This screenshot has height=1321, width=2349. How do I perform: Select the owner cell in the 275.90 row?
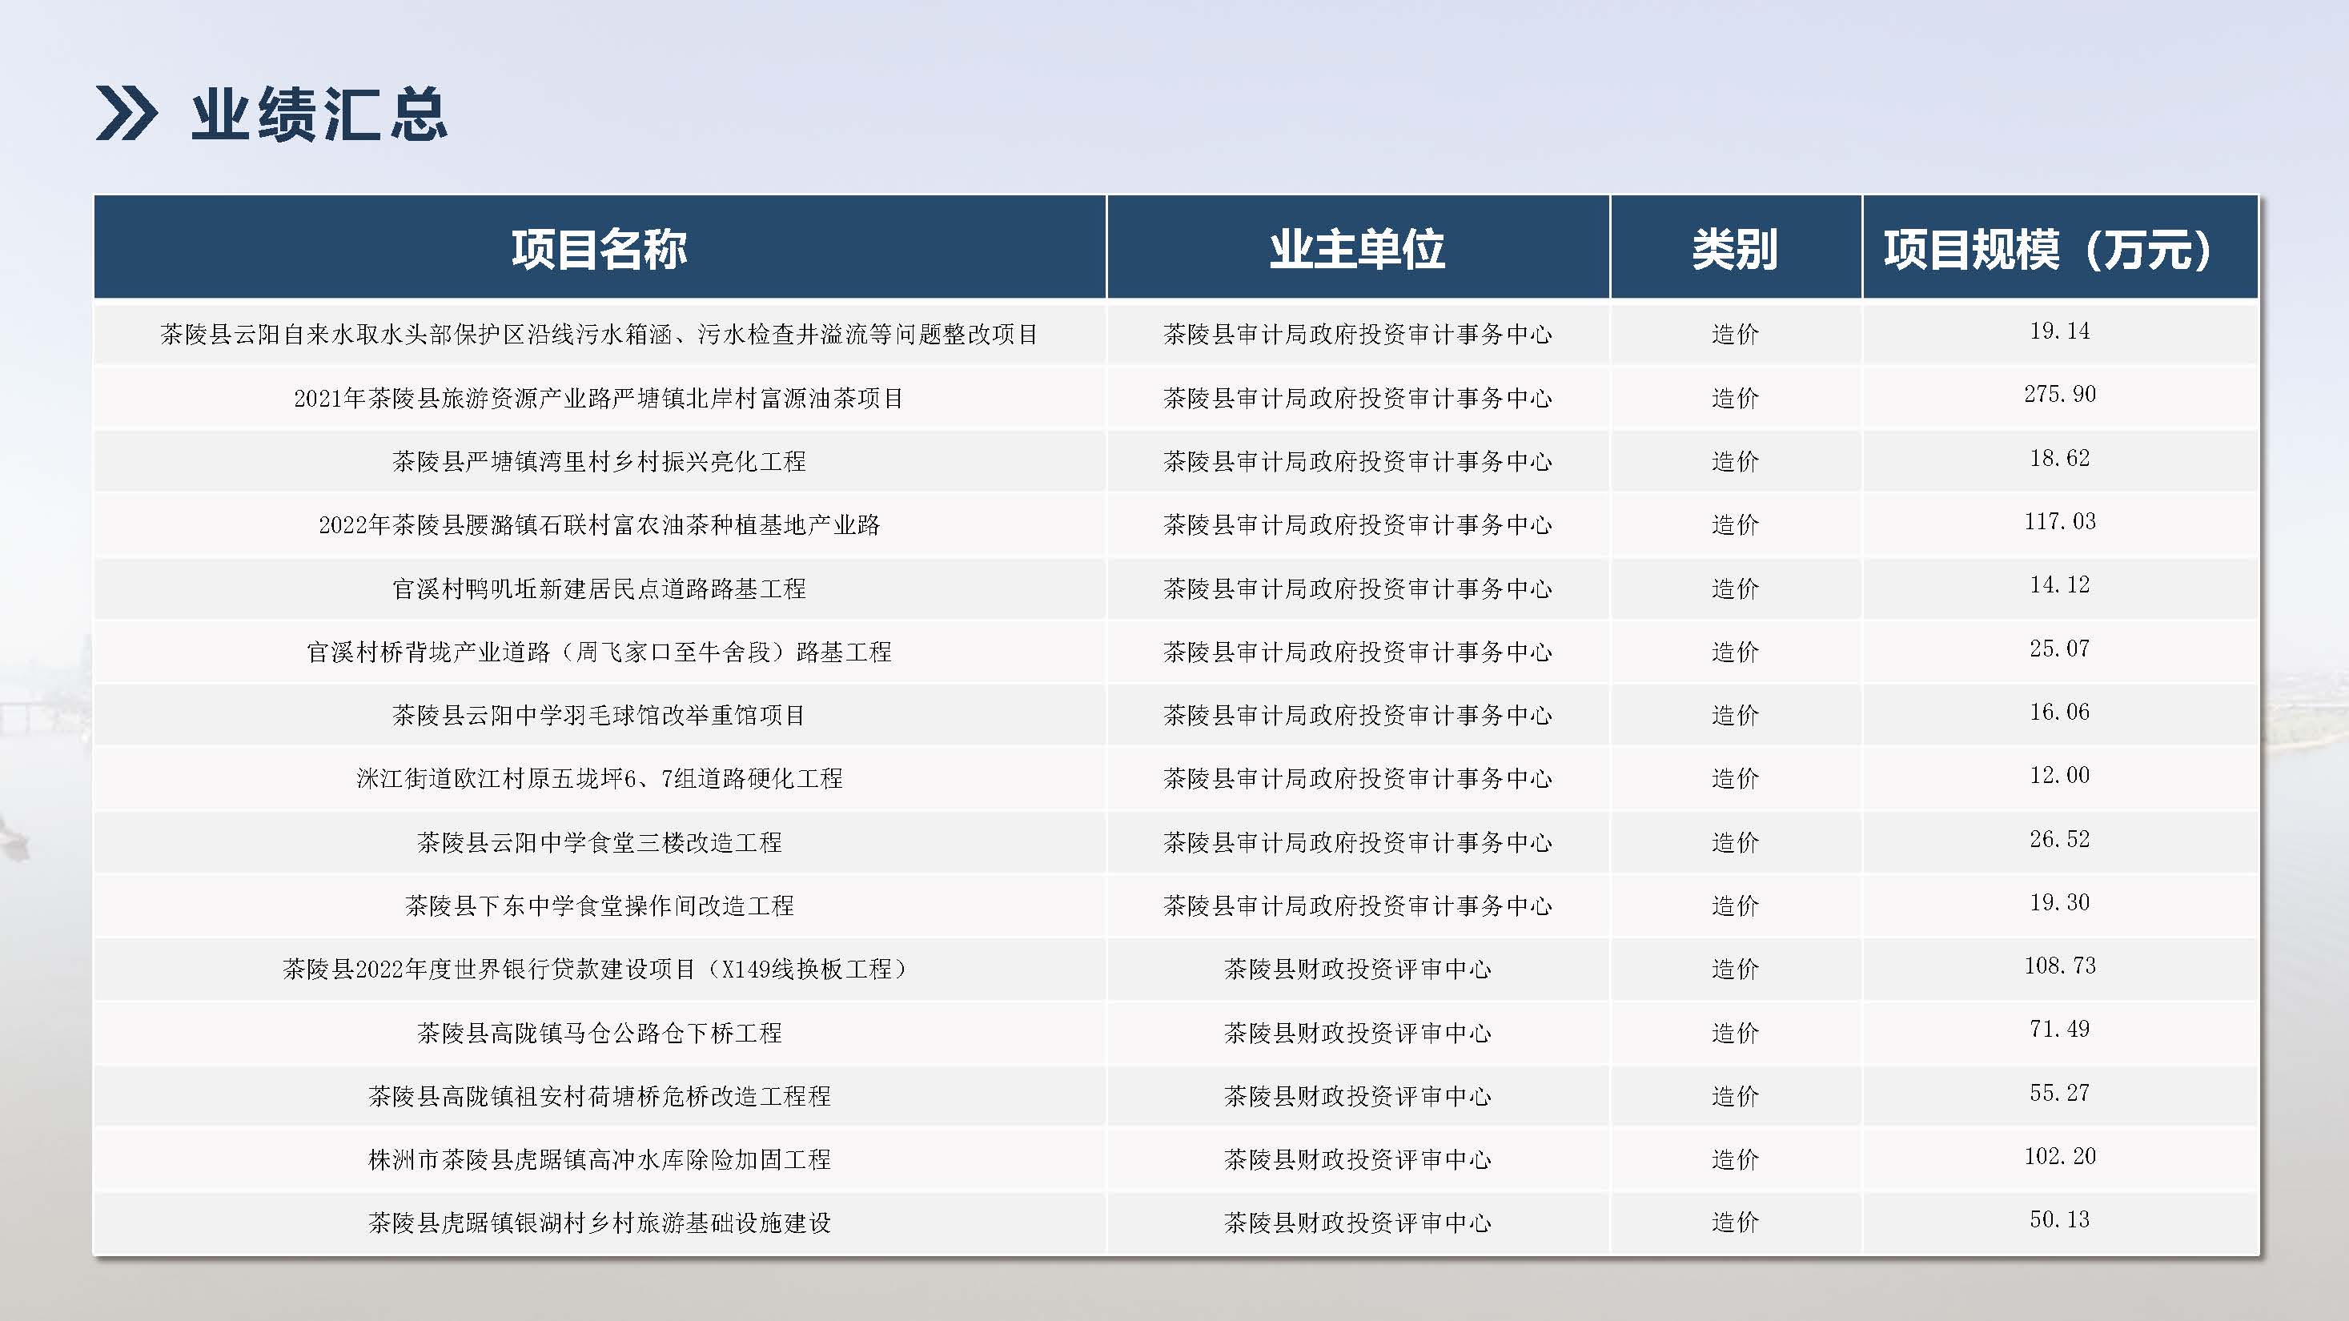coord(1358,399)
